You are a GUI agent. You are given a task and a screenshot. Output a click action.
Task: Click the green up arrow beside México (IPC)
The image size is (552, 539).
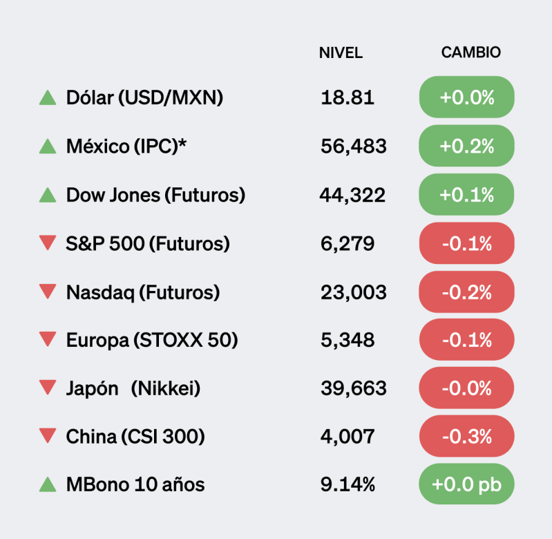[x=48, y=146]
